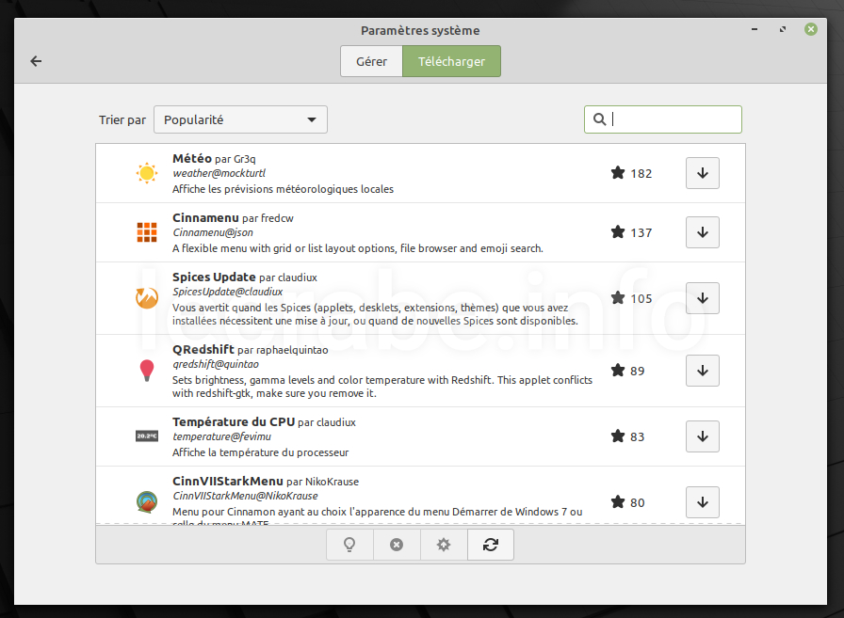The height and width of the screenshot is (618, 844).
Task: Click the star beside score 105
Action: coord(618,298)
